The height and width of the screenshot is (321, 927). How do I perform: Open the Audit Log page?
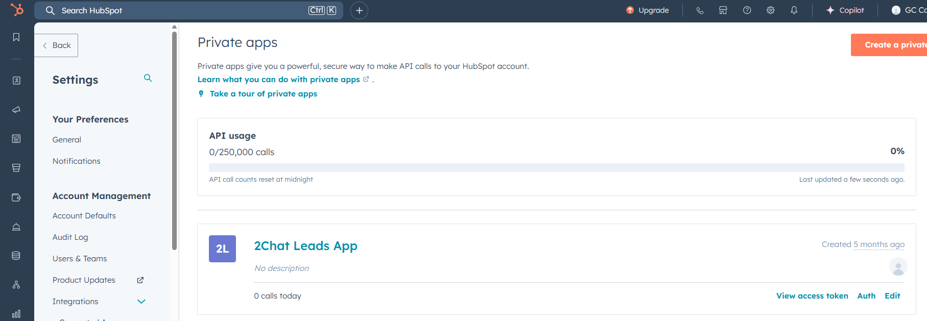click(70, 237)
